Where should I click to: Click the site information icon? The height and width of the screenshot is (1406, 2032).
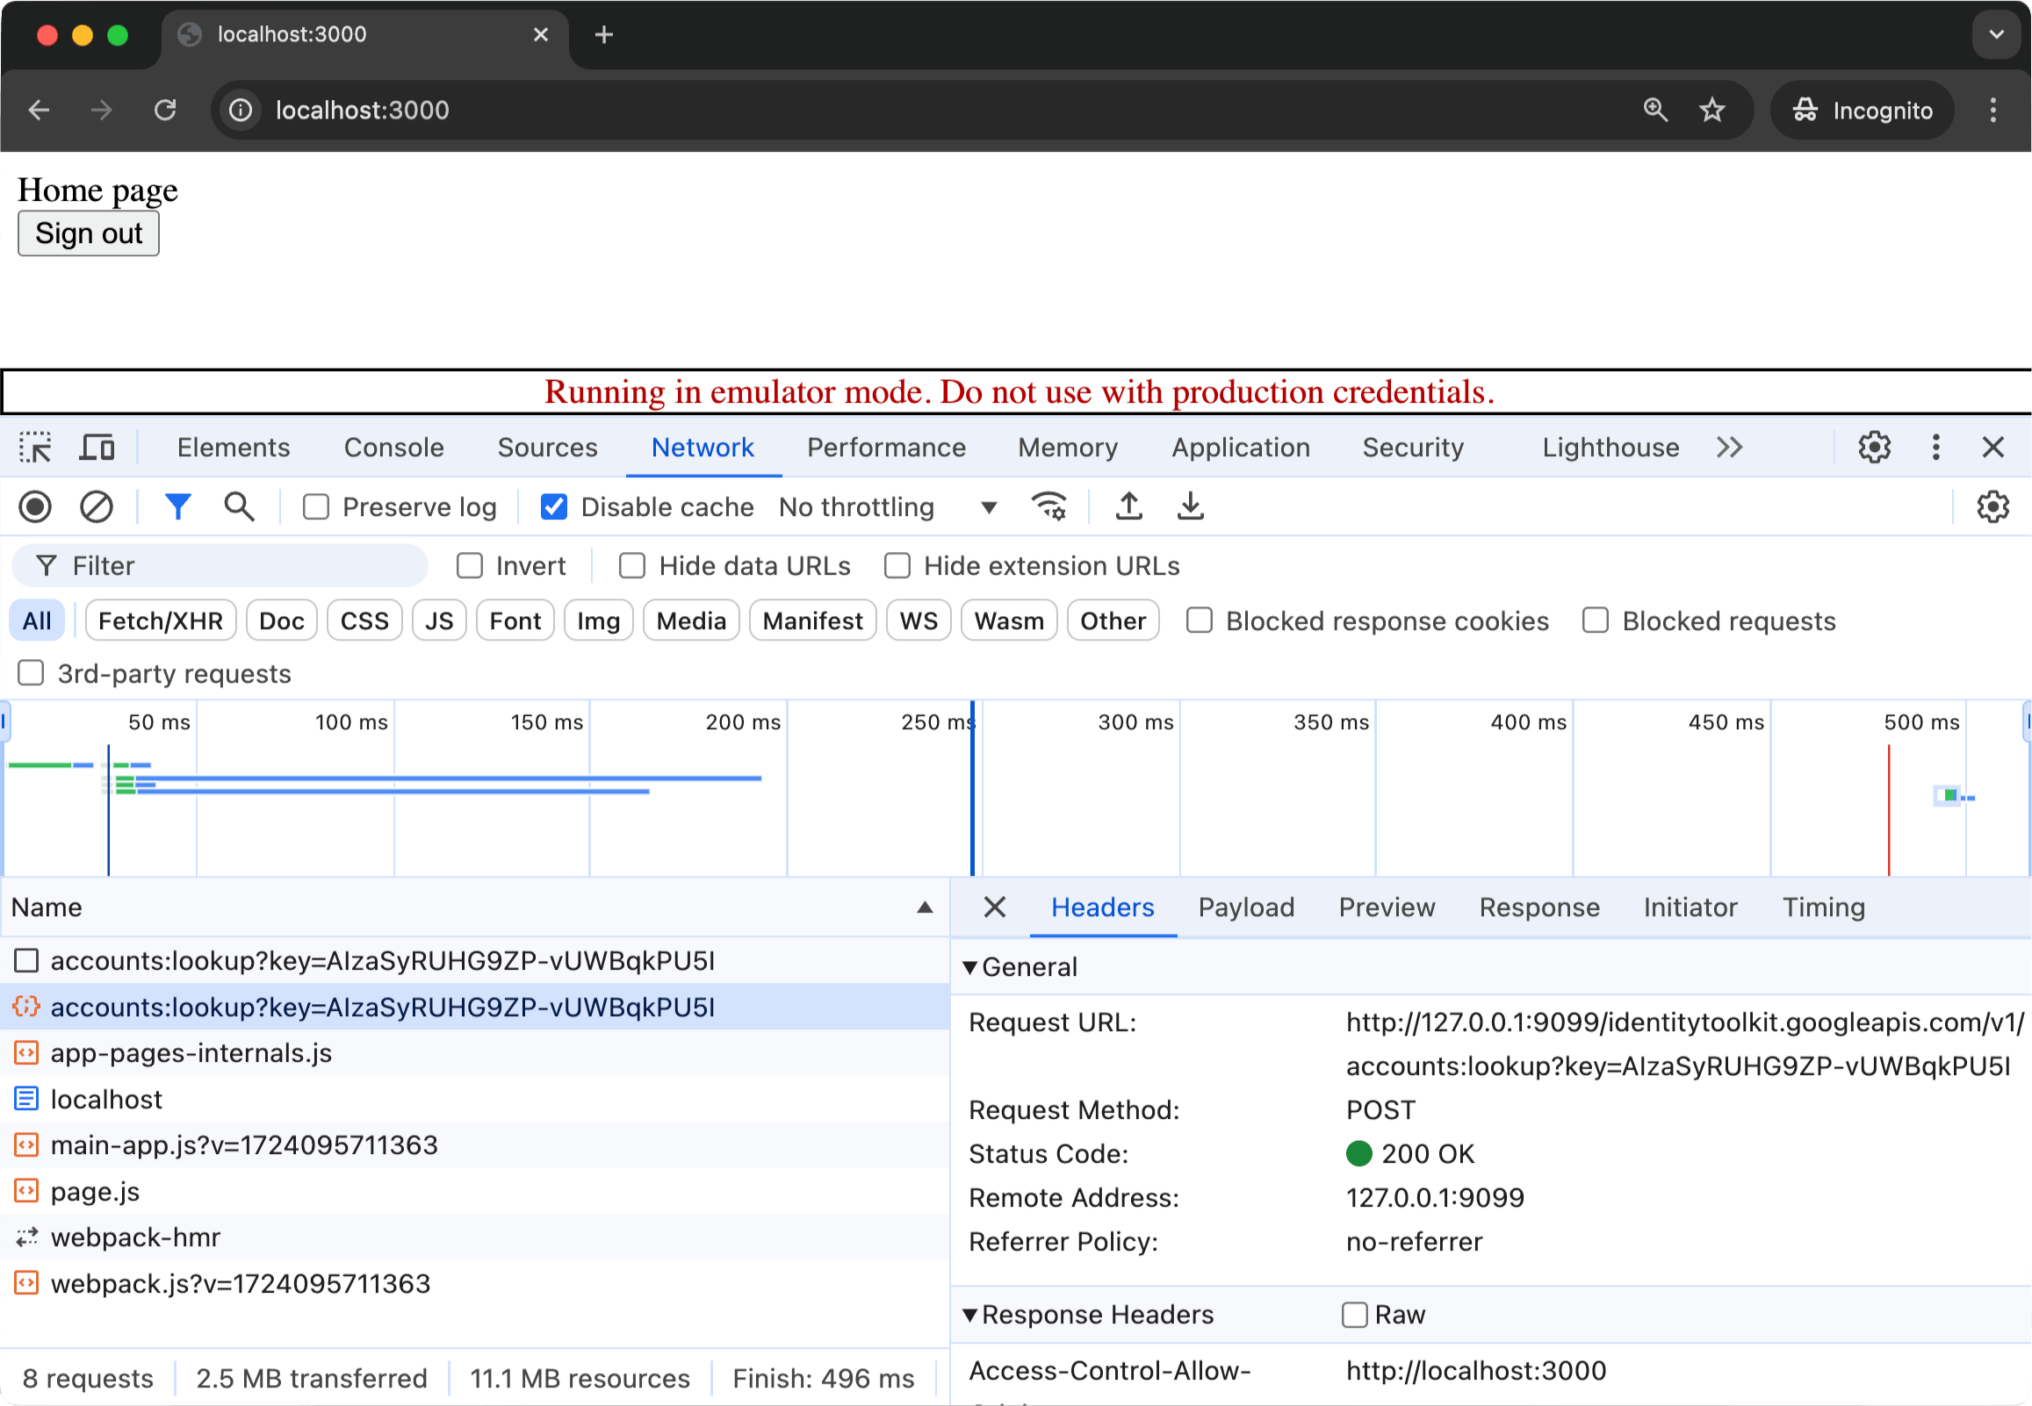[241, 110]
